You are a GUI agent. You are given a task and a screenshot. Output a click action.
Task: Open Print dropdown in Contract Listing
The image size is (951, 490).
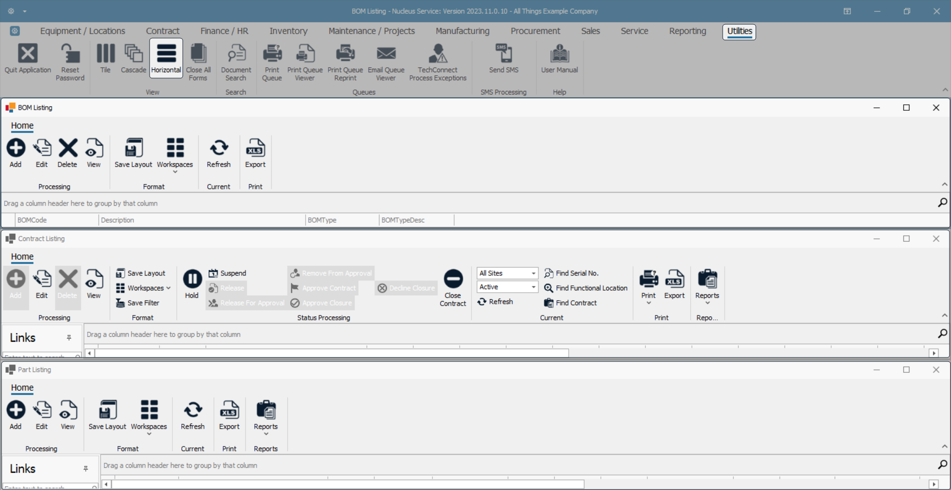pos(649,287)
